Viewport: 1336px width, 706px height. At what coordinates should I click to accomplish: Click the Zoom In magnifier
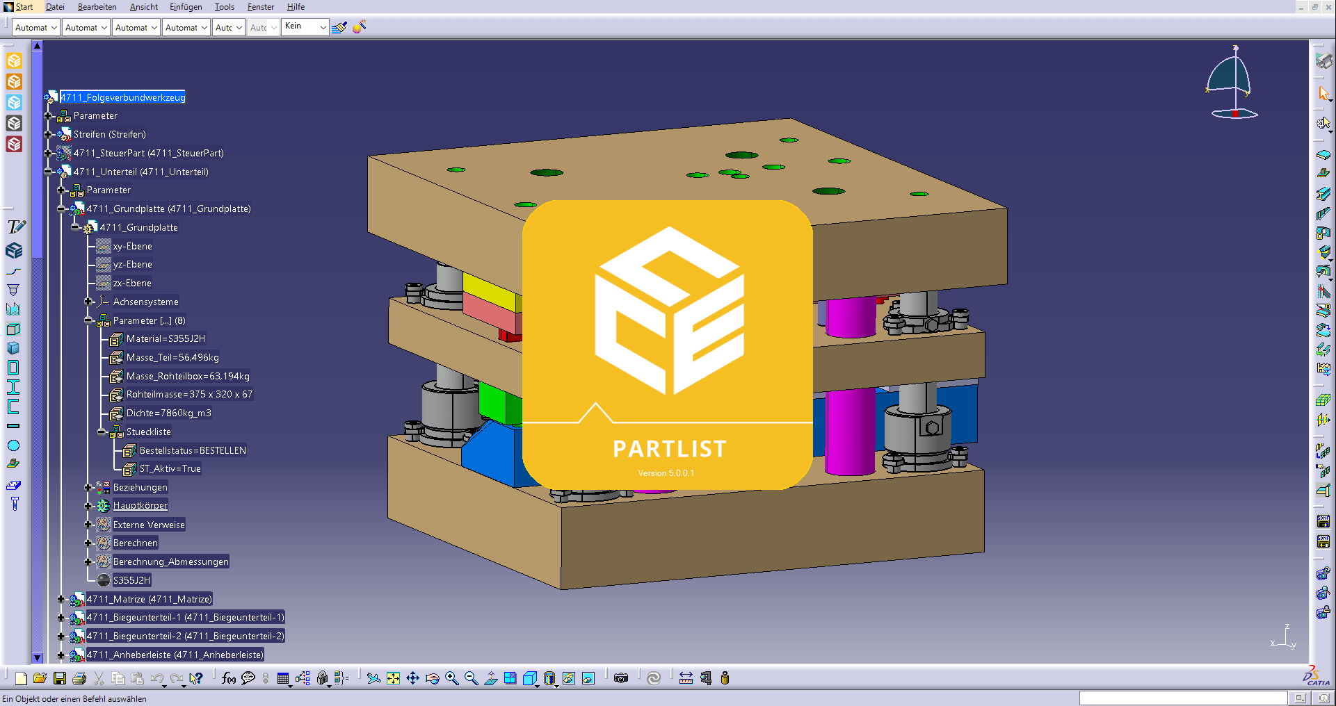point(452,678)
